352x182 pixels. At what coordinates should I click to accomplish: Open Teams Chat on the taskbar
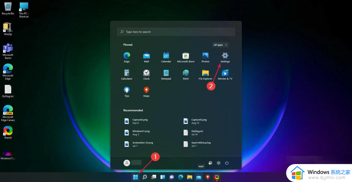click(x=171, y=177)
